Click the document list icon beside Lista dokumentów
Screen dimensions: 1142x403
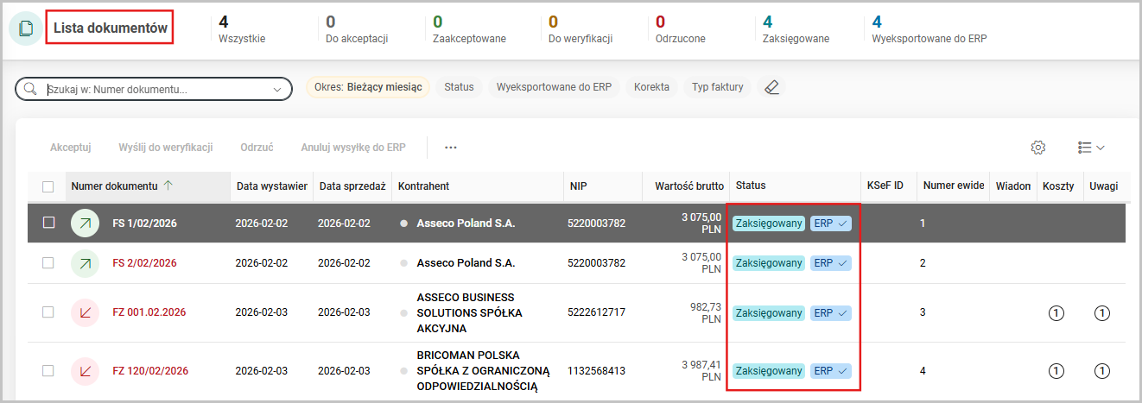coord(26,28)
